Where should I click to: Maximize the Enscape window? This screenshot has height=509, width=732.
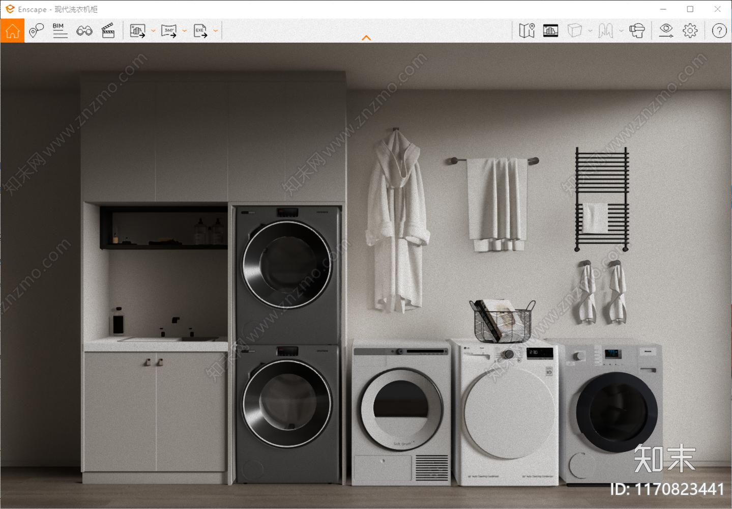click(690, 9)
